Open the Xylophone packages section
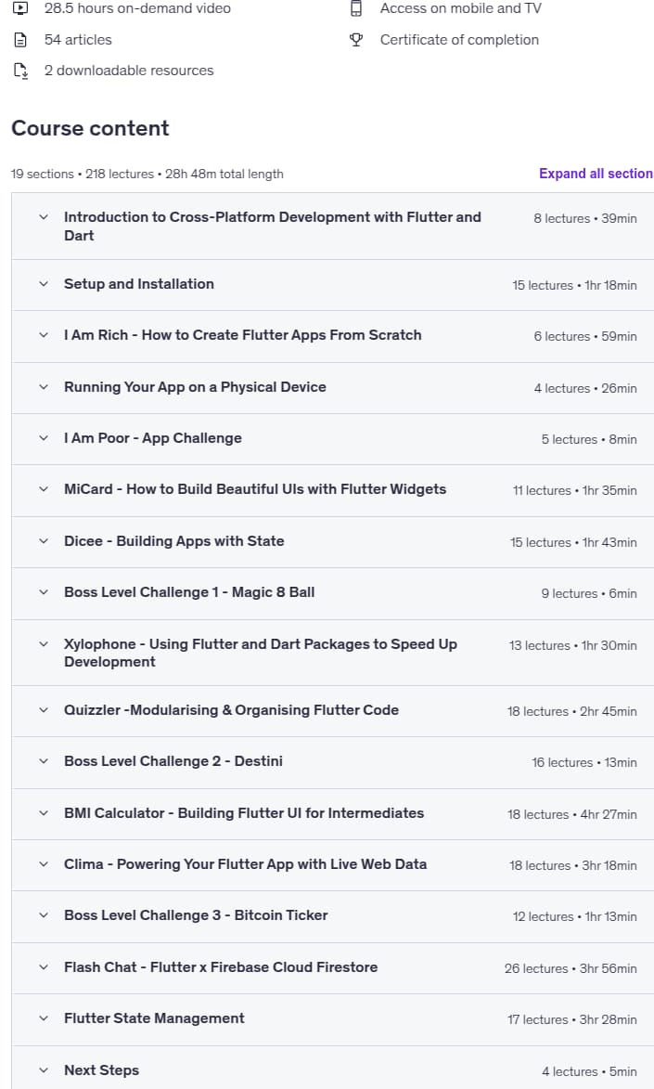The height and width of the screenshot is (1089, 654). (261, 653)
